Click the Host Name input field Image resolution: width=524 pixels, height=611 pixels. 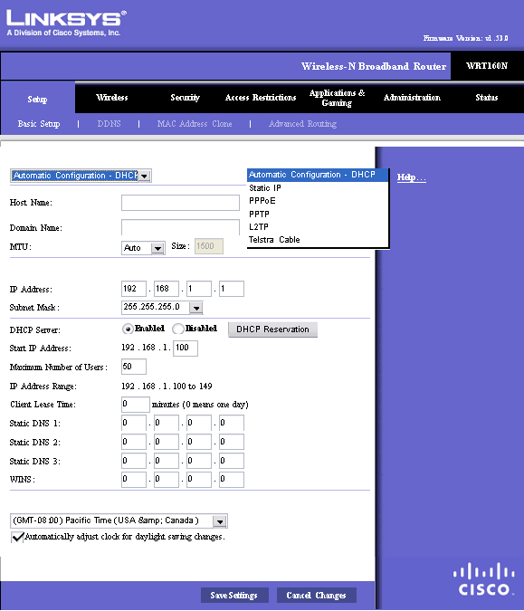tap(180, 203)
